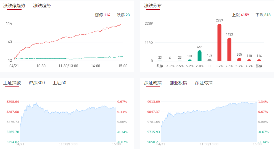Click the gray 0 bar showing 152
Screen dimensions: 274x149
pos(209,60)
